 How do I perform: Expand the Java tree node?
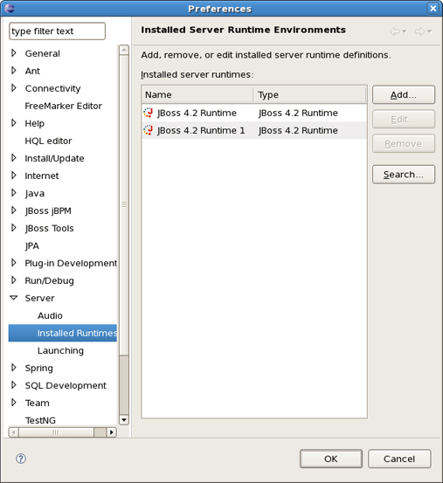click(14, 193)
